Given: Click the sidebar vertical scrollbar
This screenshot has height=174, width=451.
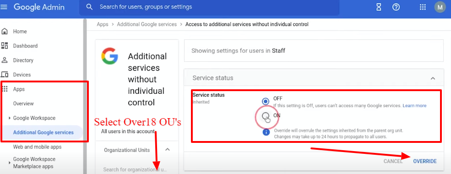Looking at the screenshot, I should click(85, 96).
